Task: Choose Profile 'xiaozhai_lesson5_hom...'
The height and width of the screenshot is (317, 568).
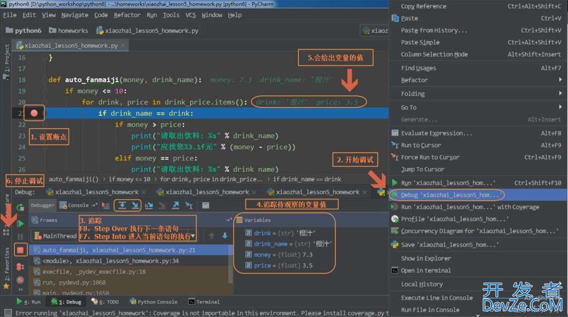Action: point(478,219)
